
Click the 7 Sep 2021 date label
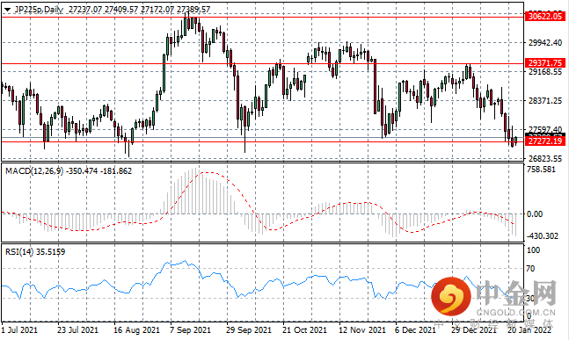tap(190, 330)
